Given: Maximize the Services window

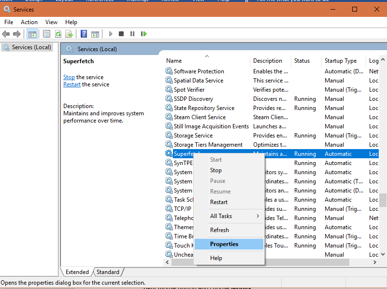Looking at the screenshot, I should [355, 9].
